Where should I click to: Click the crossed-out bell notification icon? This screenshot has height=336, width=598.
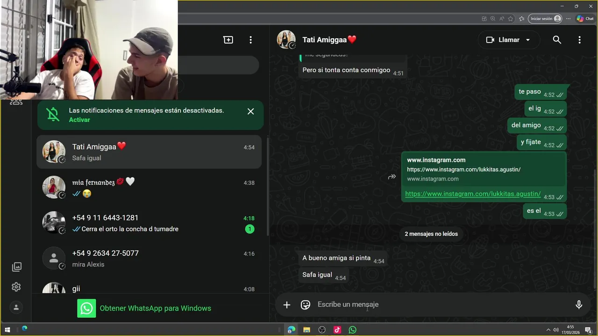tap(53, 115)
